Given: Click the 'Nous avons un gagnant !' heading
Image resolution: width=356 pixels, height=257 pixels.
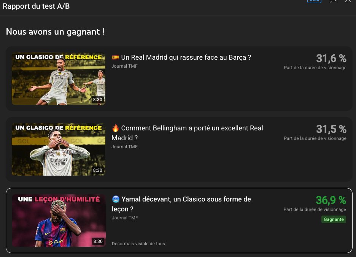Looking at the screenshot, I should pos(55,32).
